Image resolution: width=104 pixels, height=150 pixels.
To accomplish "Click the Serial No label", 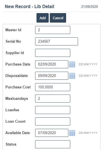I will click(x=13, y=42).
